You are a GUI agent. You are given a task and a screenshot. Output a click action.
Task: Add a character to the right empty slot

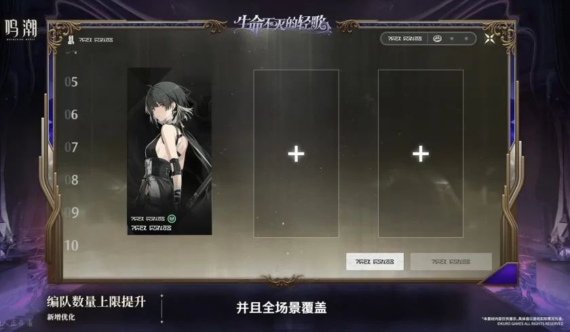[x=421, y=154]
